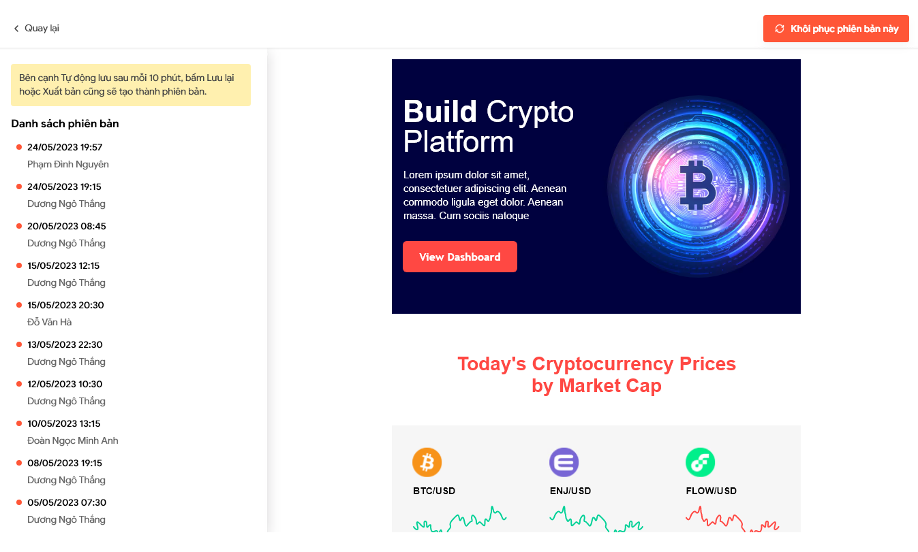
Task: Restore this version with Khôi phục button
Action: pyautogui.click(x=836, y=29)
